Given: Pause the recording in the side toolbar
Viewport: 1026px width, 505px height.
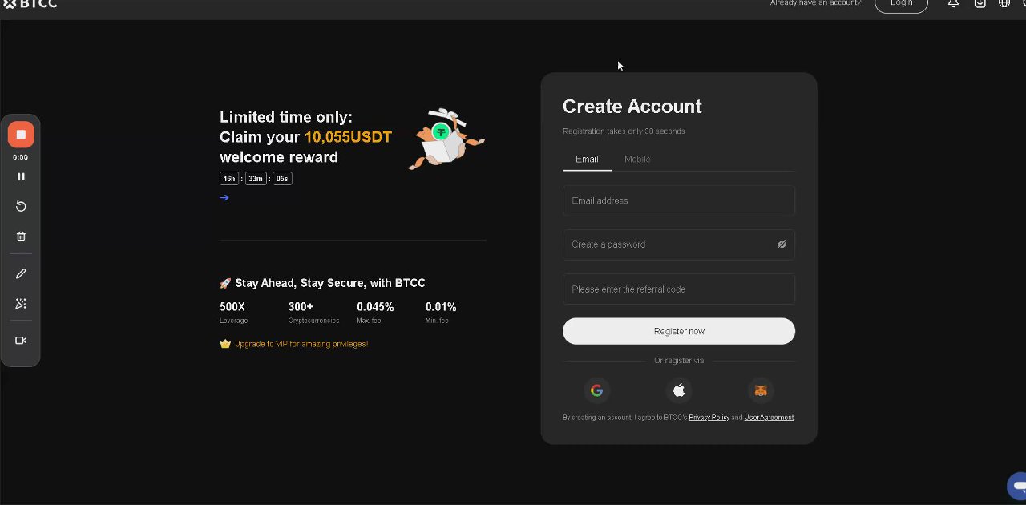Looking at the screenshot, I should [21, 176].
